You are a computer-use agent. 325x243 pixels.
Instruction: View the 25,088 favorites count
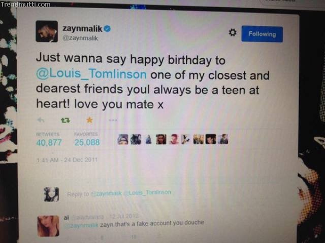[x=87, y=142]
